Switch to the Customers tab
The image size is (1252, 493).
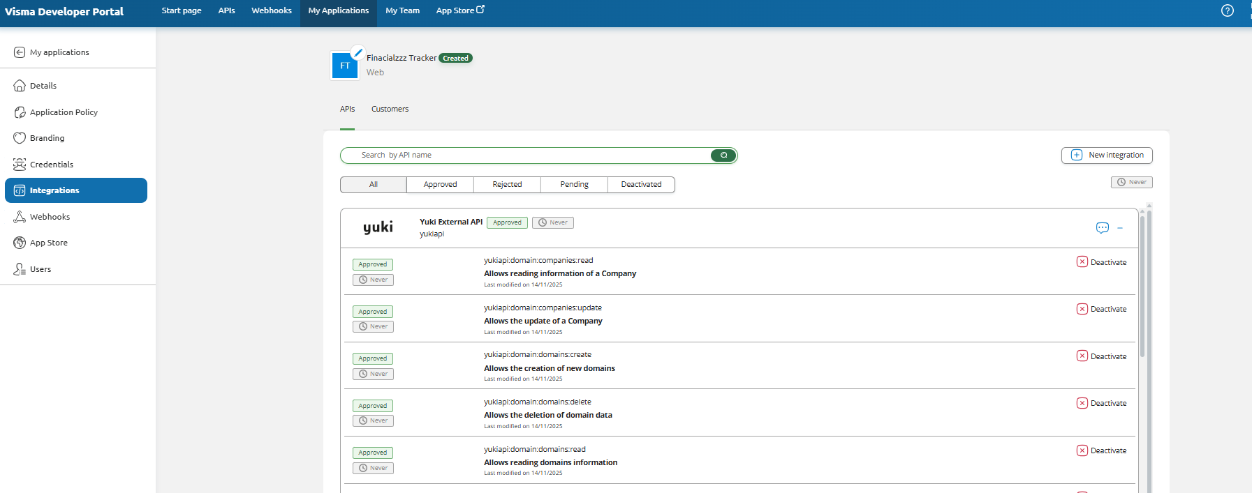(x=390, y=109)
